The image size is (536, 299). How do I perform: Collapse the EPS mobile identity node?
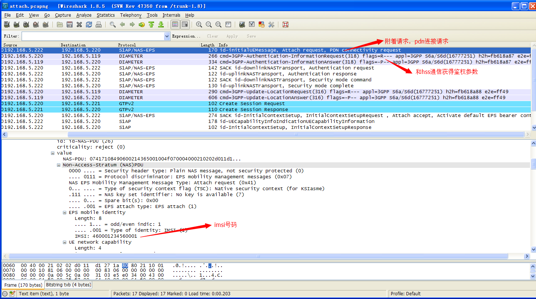[65, 212]
